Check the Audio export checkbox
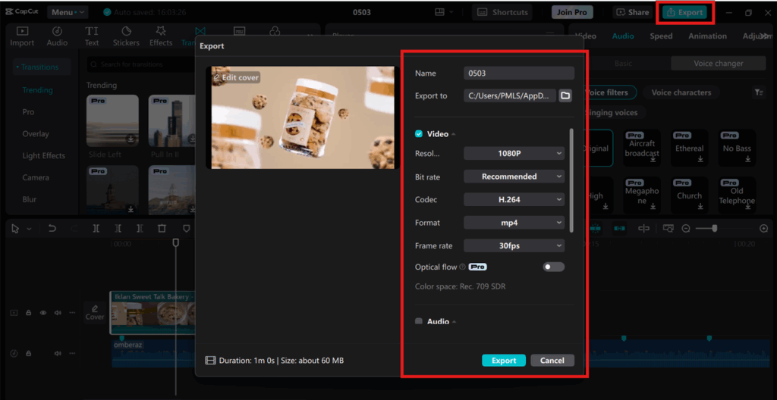The width and height of the screenshot is (777, 400). (419, 321)
